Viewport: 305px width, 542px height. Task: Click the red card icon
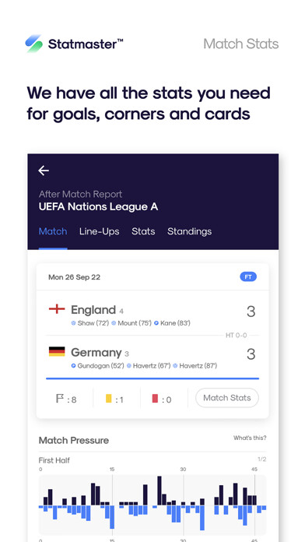(155, 399)
